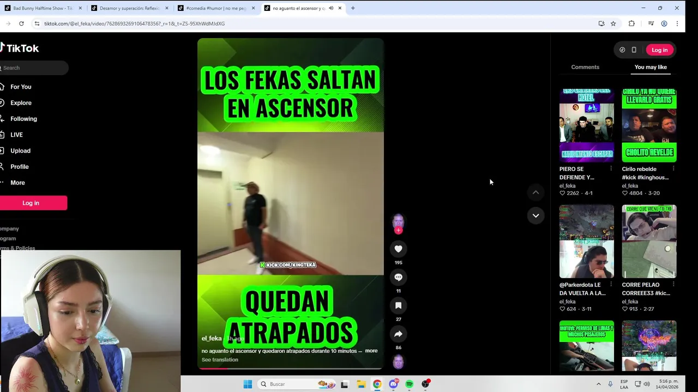Open Windows Start menu
This screenshot has width=698, height=392.
click(248, 384)
